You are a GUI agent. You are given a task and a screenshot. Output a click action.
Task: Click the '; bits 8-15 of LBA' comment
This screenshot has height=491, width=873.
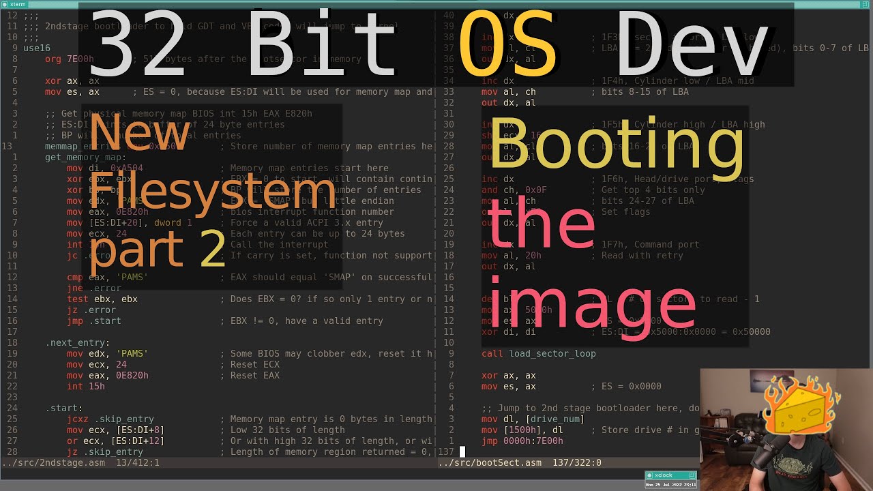tap(640, 91)
